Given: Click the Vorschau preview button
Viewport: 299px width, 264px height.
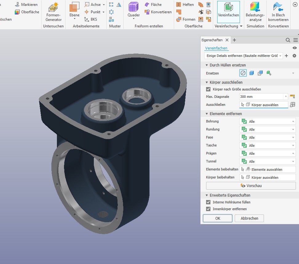Looking at the screenshot, I should [251, 186].
